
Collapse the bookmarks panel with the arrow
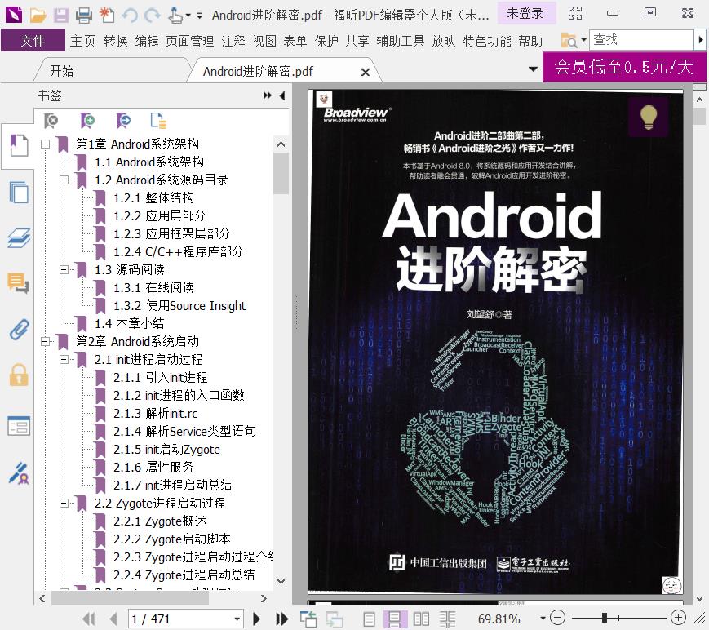(x=282, y=95)
